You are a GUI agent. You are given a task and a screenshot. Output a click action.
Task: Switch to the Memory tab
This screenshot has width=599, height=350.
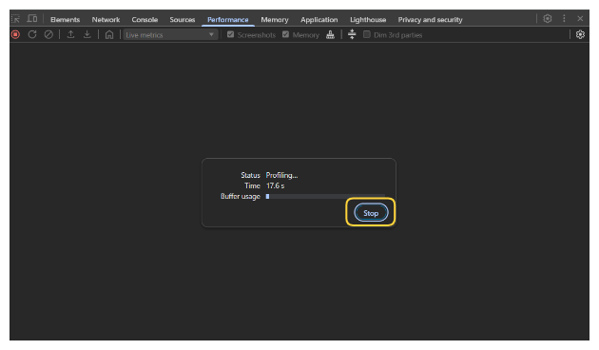(x=275, y=19)
